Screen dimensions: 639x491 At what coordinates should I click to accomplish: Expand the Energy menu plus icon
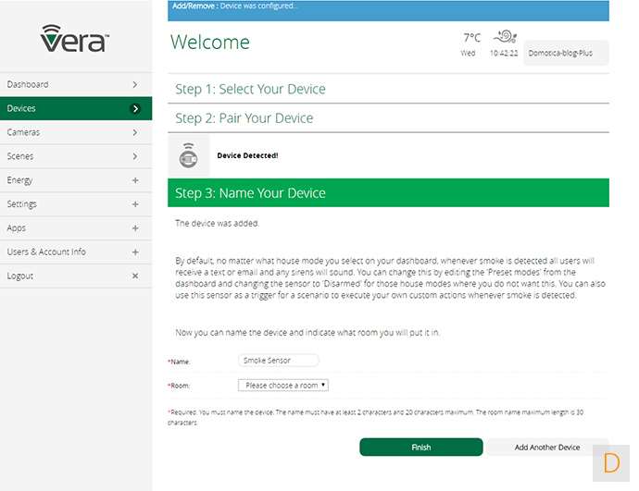(x=135, y=180)
